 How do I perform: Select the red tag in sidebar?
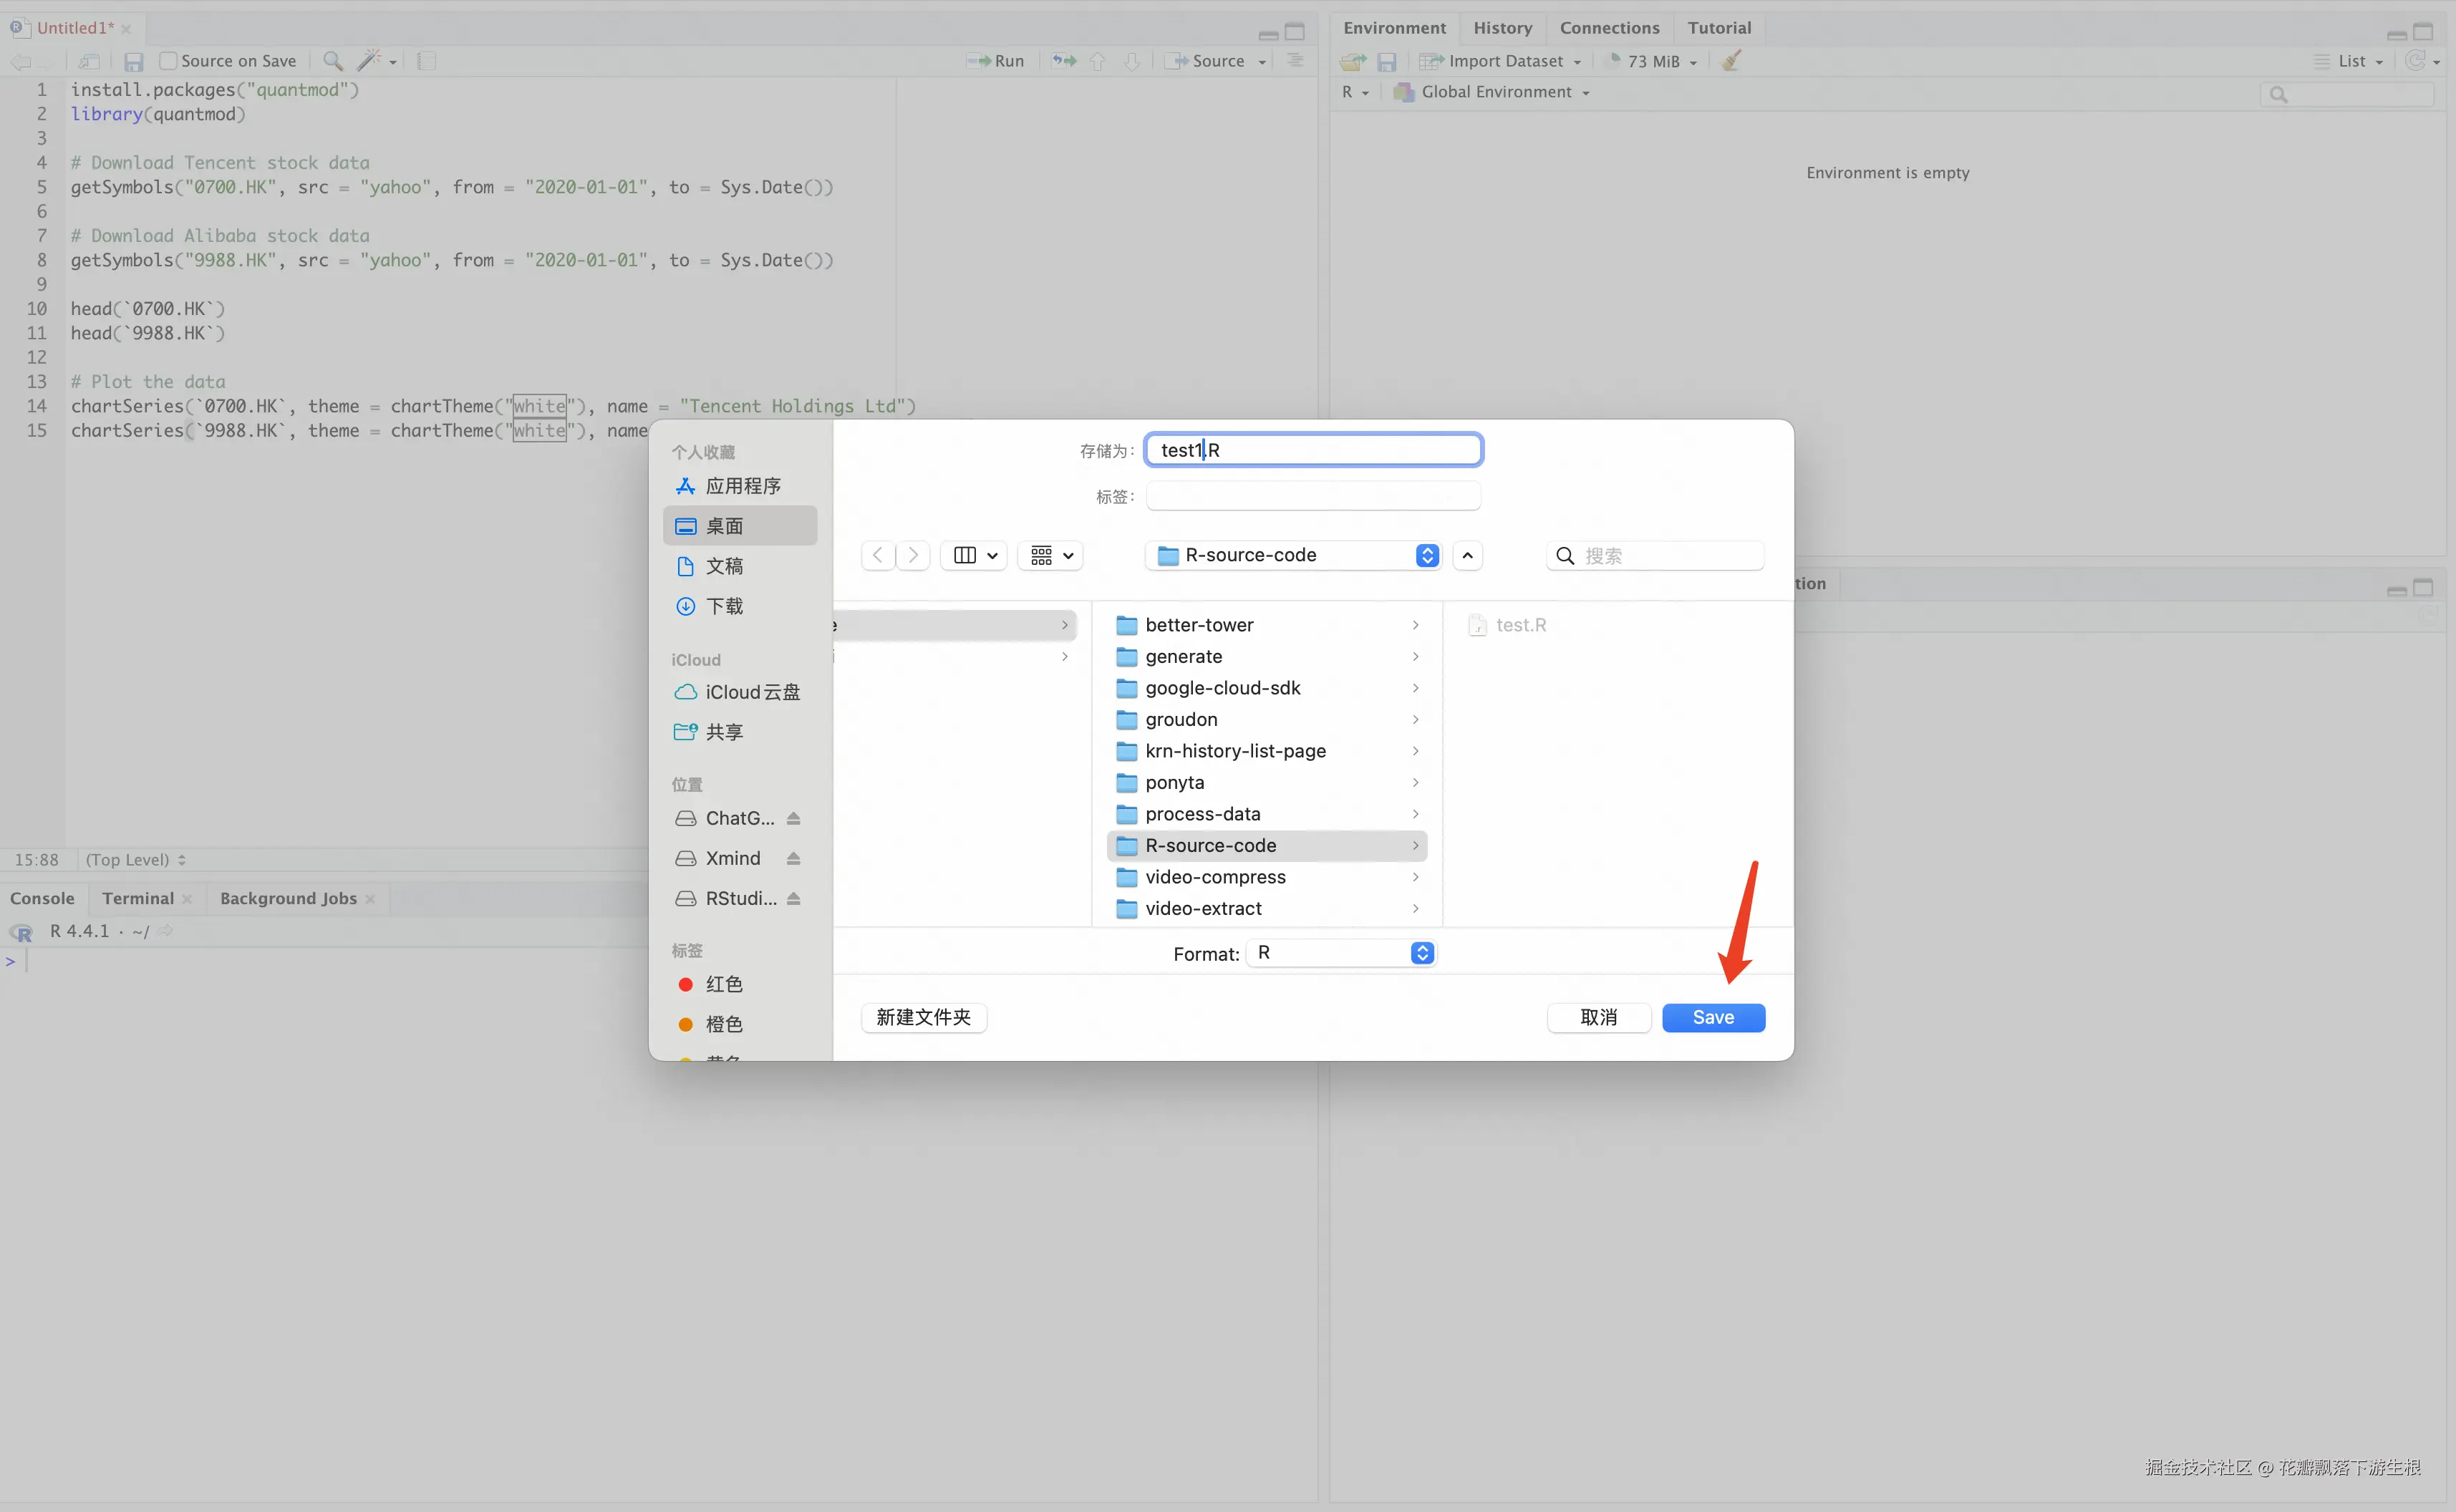(x=723, y=984)
